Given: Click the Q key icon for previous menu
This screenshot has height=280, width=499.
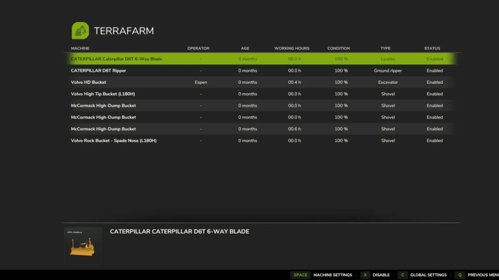Looking at the screenshot, I should (460, 275).
